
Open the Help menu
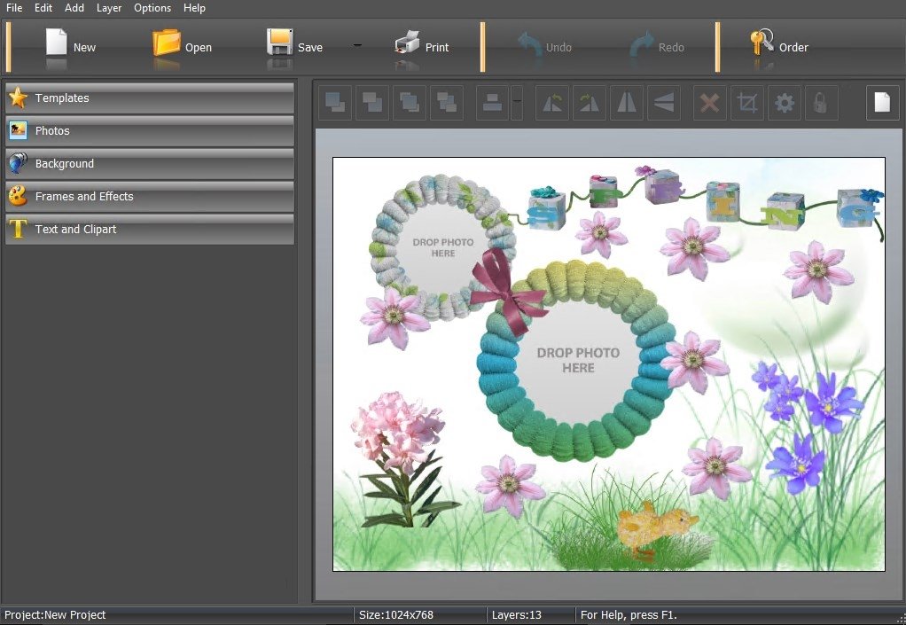click(194, 8)
